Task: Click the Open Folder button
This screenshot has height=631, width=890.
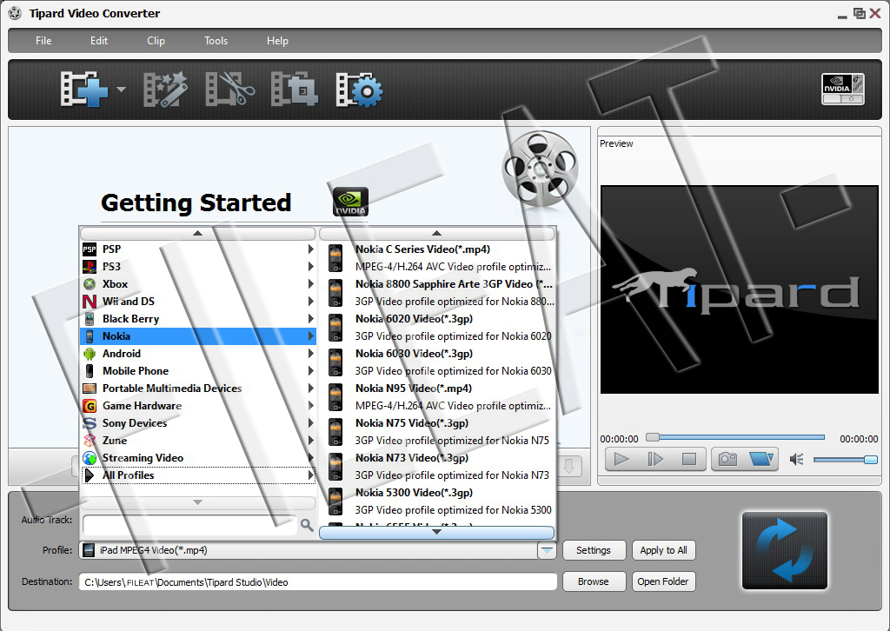Action: click(x=663, y=581)
